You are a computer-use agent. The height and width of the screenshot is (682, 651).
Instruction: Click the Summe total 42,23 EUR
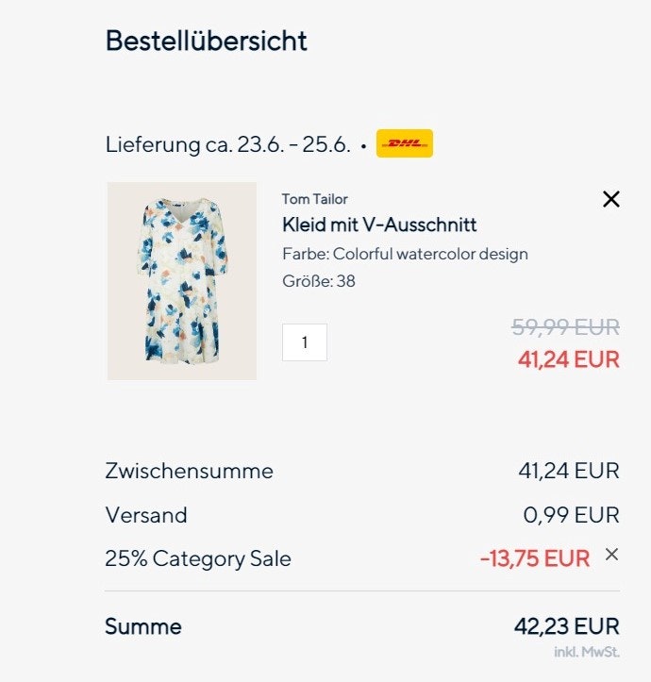pos(566,626)
